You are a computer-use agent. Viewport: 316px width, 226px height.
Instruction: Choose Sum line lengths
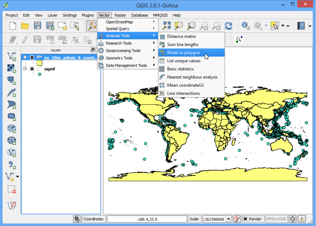coord(192,45)
